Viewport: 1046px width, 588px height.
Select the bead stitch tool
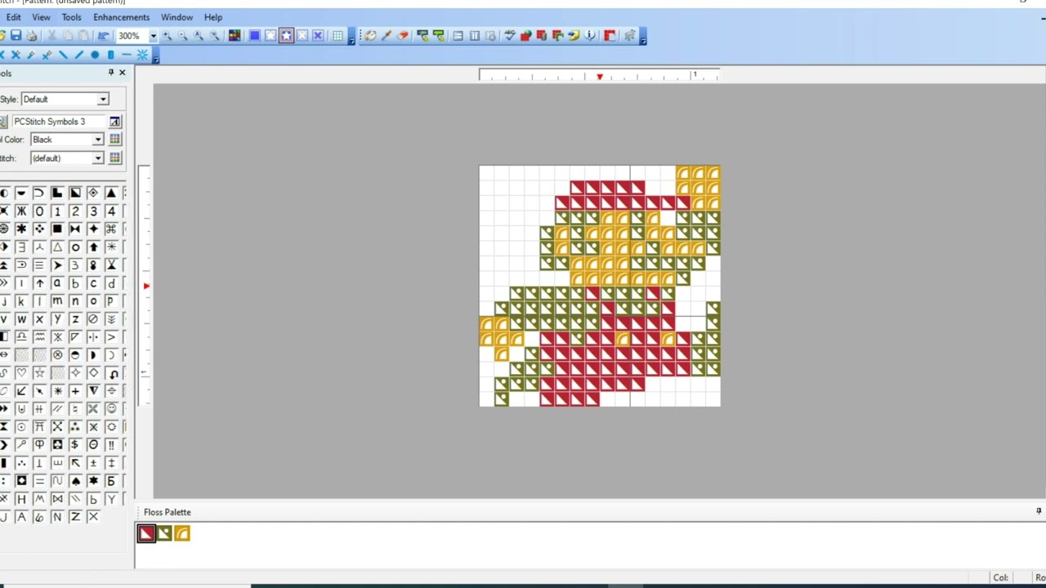click(x=110, y=55)
